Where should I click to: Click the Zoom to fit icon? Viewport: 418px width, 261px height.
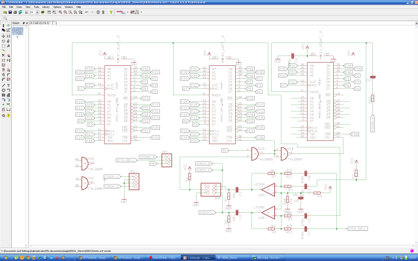click(x=61, y=12)
